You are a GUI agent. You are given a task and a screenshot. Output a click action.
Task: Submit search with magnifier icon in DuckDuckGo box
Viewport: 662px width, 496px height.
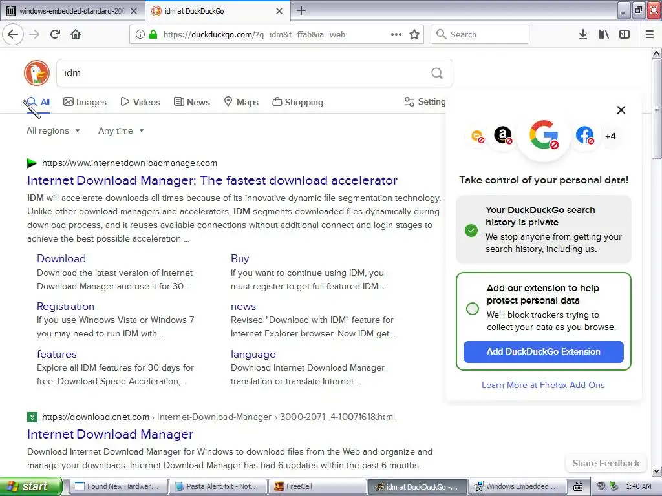[x=437, y=73]
